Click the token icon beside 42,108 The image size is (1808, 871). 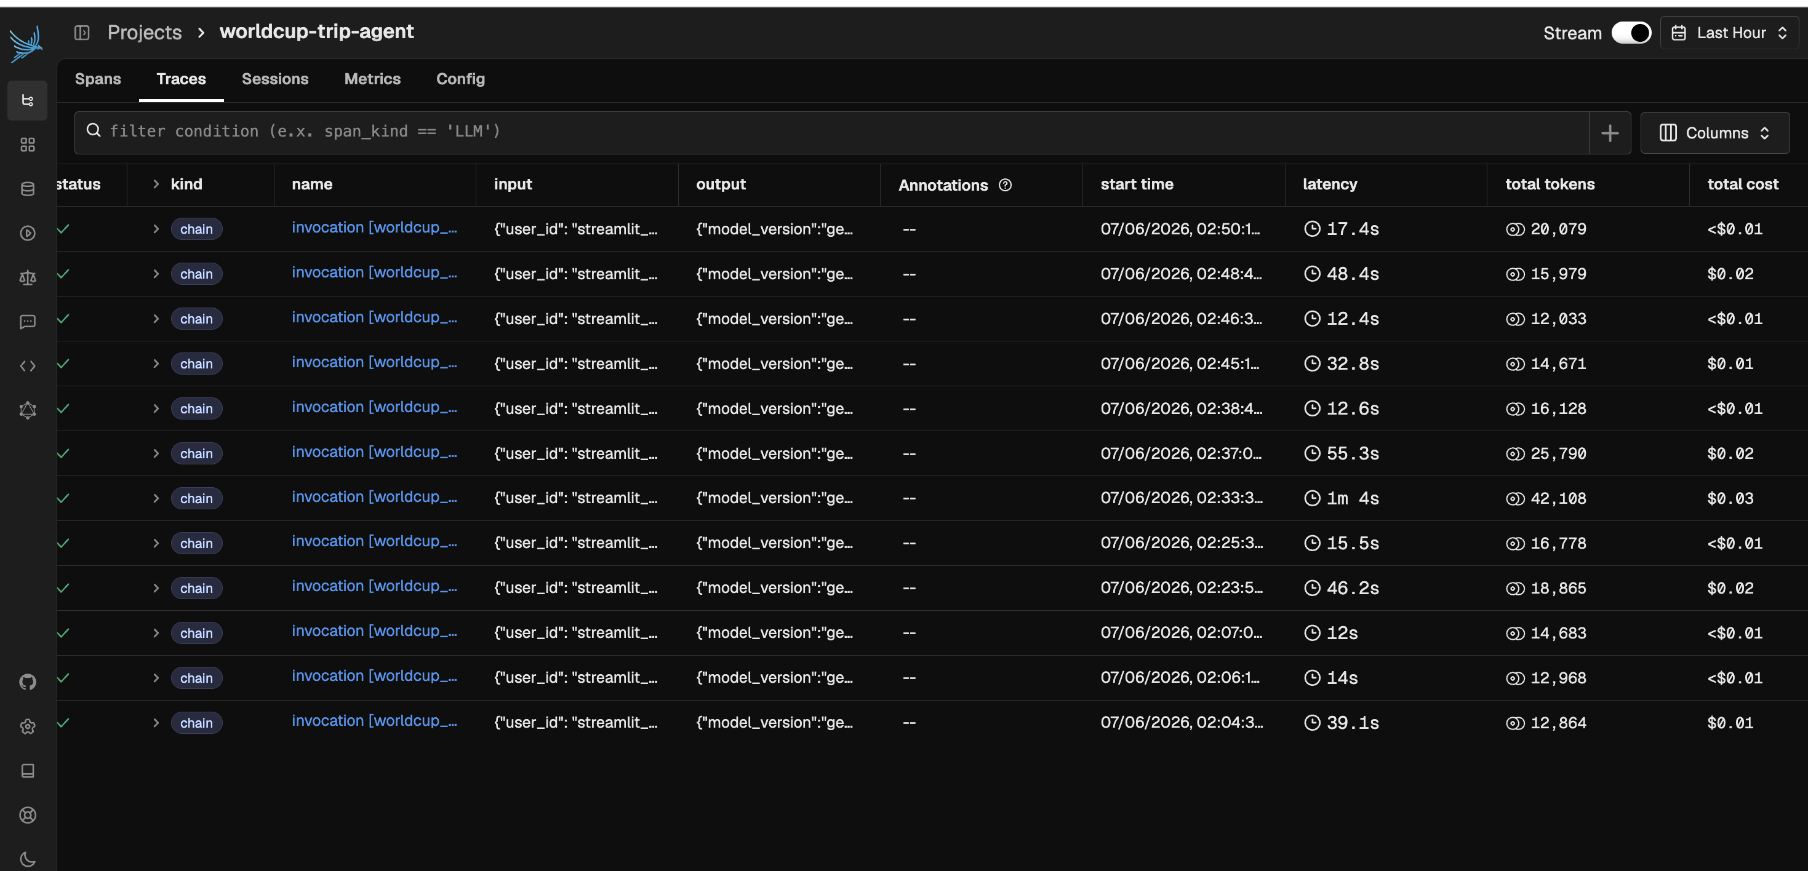(x=1514, y=499)
